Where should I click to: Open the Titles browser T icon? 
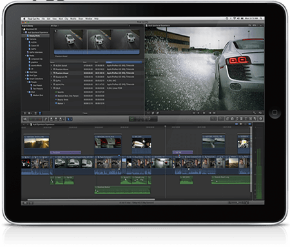click(x=246, y=119)
